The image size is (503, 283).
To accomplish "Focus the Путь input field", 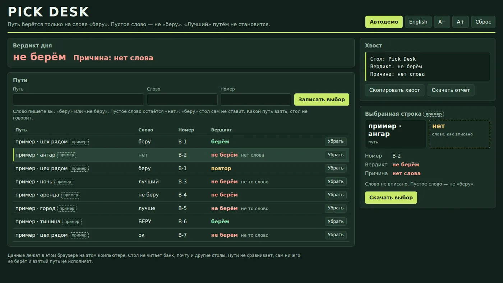I will pos(78,99).
